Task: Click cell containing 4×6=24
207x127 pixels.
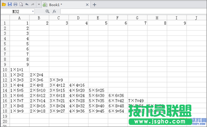Action: [79, 95]
